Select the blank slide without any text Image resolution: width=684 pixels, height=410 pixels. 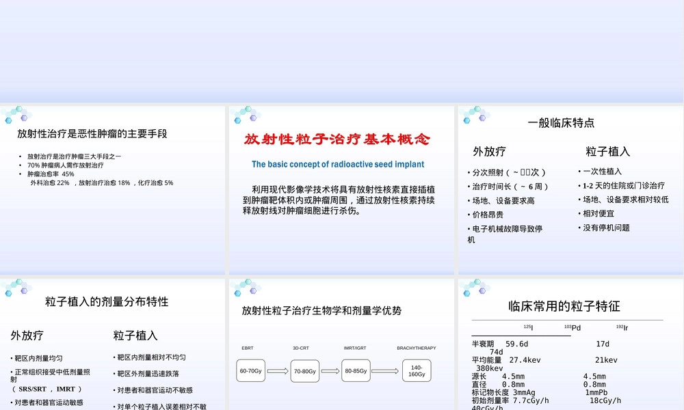342,51
